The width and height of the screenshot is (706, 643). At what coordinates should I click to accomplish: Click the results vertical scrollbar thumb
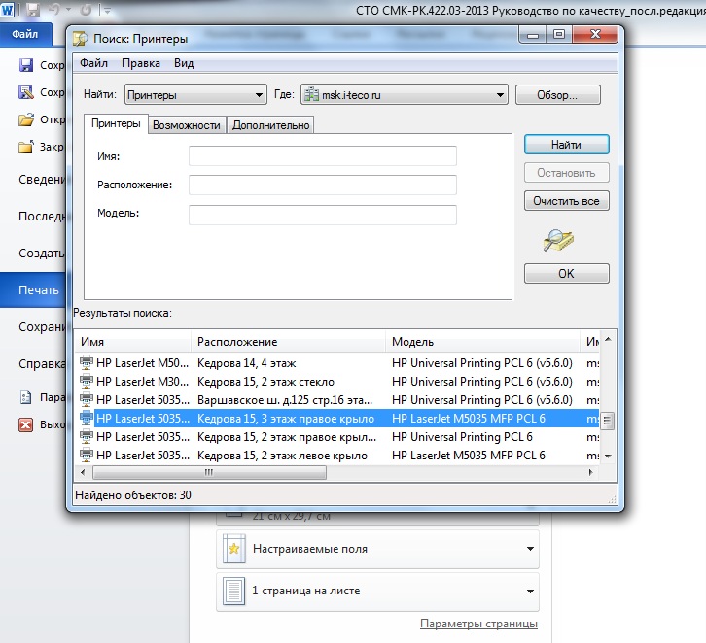(608, 421)
